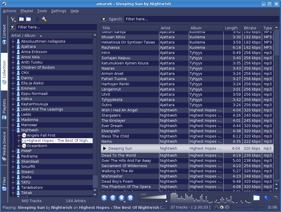The height and width of the screenshot is (212, 281).
Task: Open the Playlist menu
Action: click(27, 11)
